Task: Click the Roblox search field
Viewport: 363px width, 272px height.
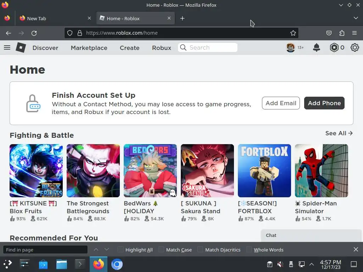Action: pyautogui.click(x=208, y=47)
